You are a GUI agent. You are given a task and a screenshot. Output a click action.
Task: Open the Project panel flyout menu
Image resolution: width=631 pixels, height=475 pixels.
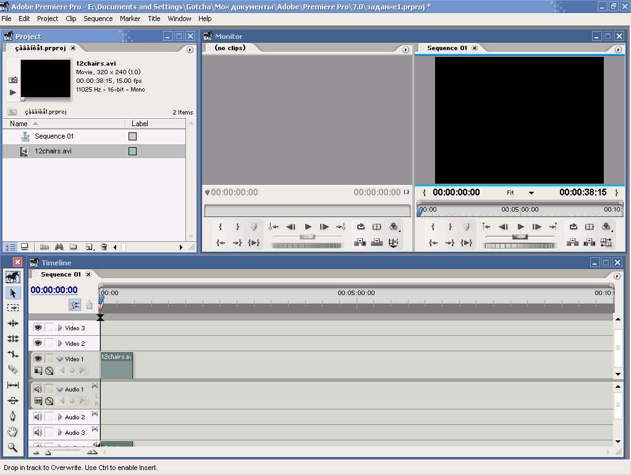pyautogui.click(x=190, y=49)
